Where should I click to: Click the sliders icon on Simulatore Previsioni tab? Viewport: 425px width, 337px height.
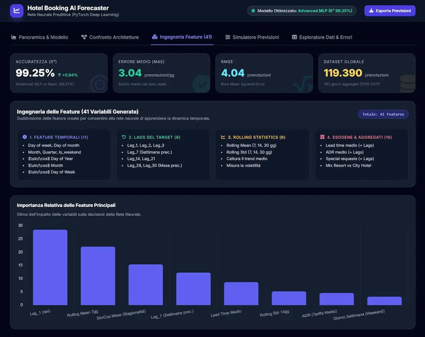tap(228, 37)
